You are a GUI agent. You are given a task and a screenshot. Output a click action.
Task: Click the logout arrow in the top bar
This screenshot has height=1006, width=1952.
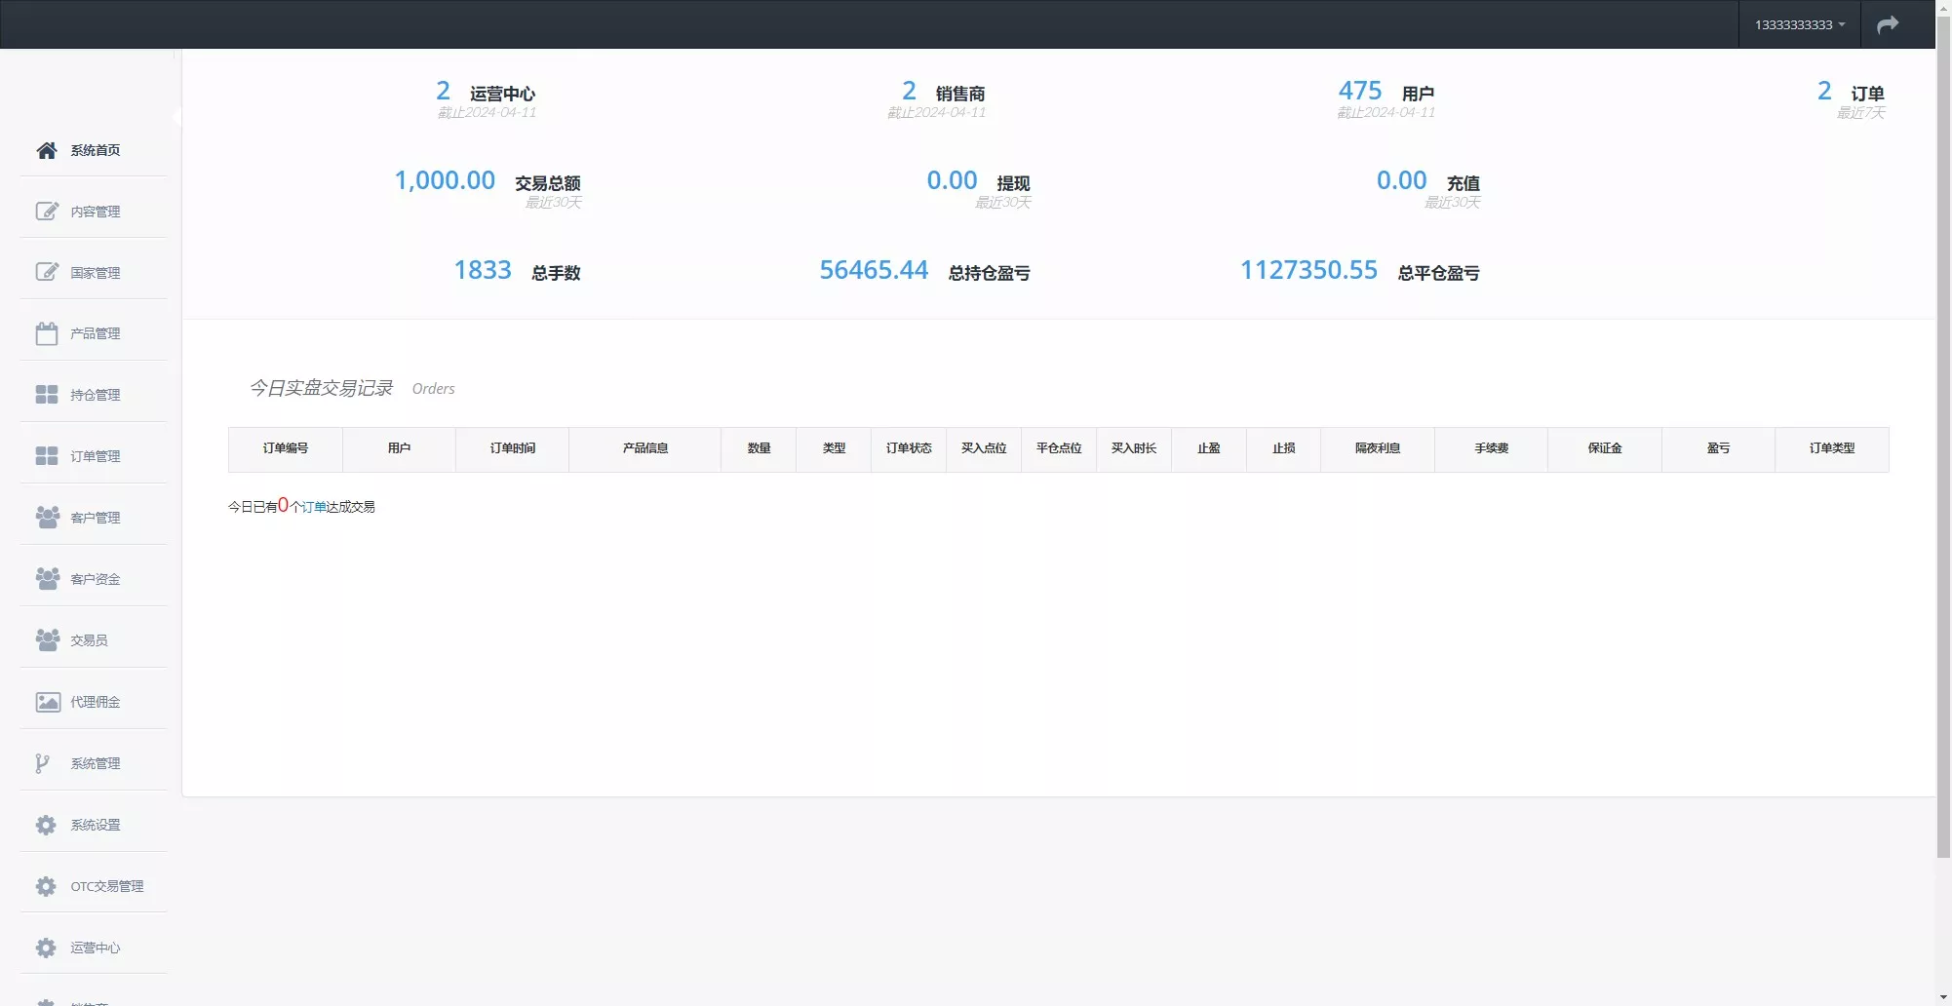point(1888,23)
